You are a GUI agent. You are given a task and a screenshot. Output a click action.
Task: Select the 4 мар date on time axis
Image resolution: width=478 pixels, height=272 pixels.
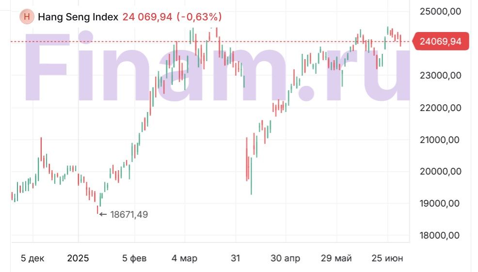[x=184, y=258]
